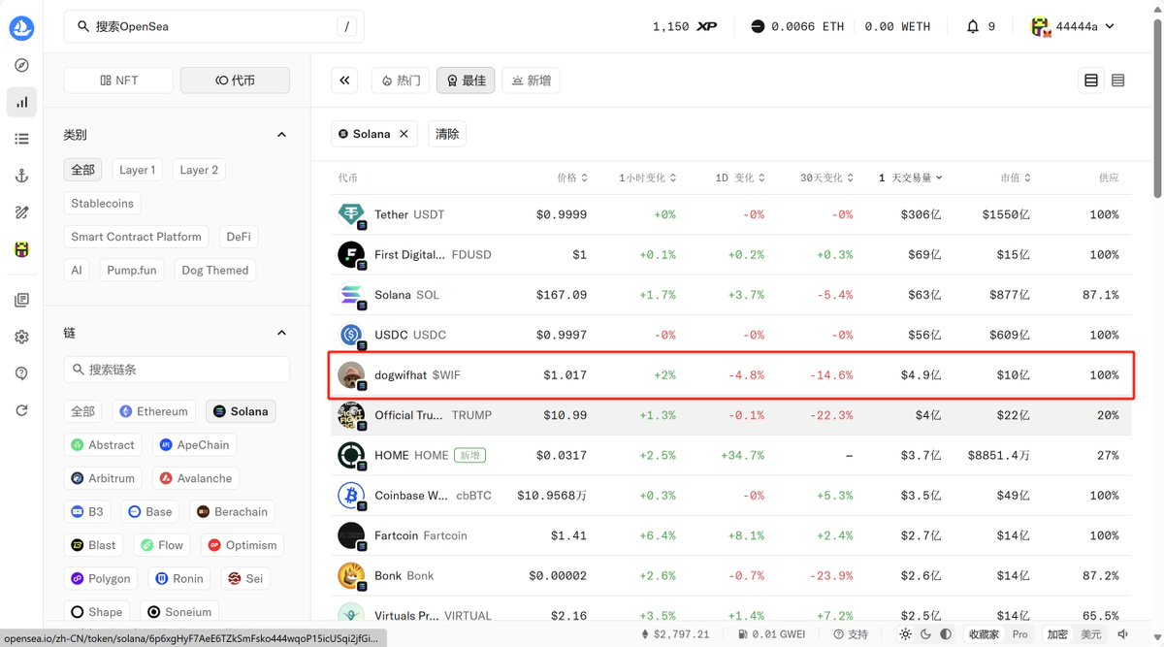Open the dogwifhat $WIF token row

tap(732, 375)
